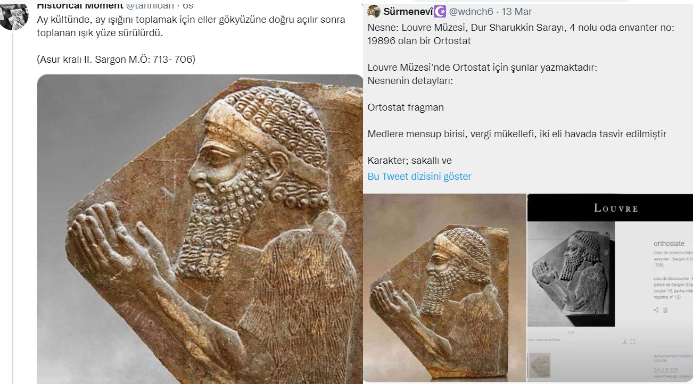Open the Louvre page screenshot image
Image resolution: width=693 pixels, height=384 pixels.
pos(610,288)
